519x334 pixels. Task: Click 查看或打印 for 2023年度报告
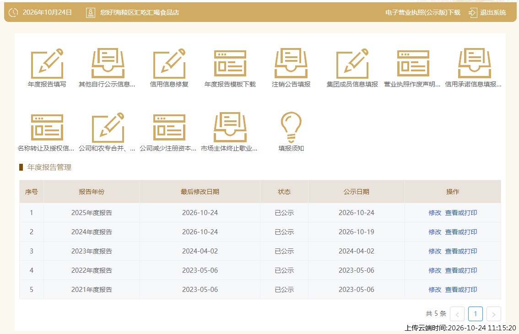[x=461, y=251]
